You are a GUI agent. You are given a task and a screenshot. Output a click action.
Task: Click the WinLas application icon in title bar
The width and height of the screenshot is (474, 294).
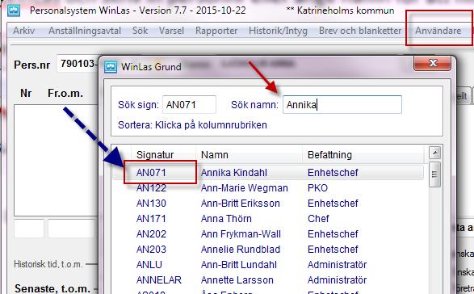coord(14,10)
